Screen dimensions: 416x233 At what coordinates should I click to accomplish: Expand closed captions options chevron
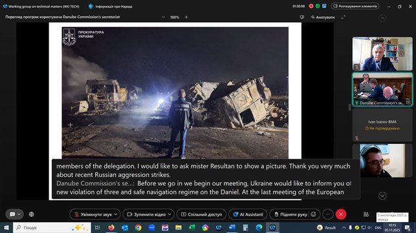click(19, 214)
